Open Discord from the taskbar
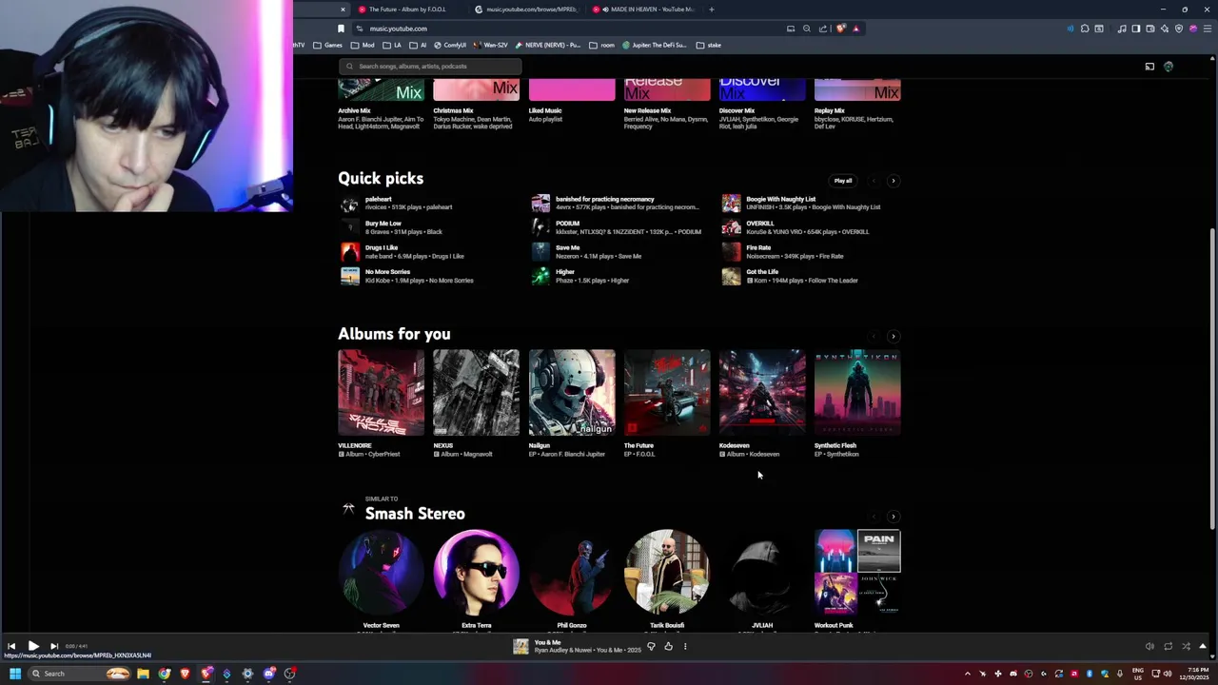Viewport: 1218px width, 685px height. [269, 674]
